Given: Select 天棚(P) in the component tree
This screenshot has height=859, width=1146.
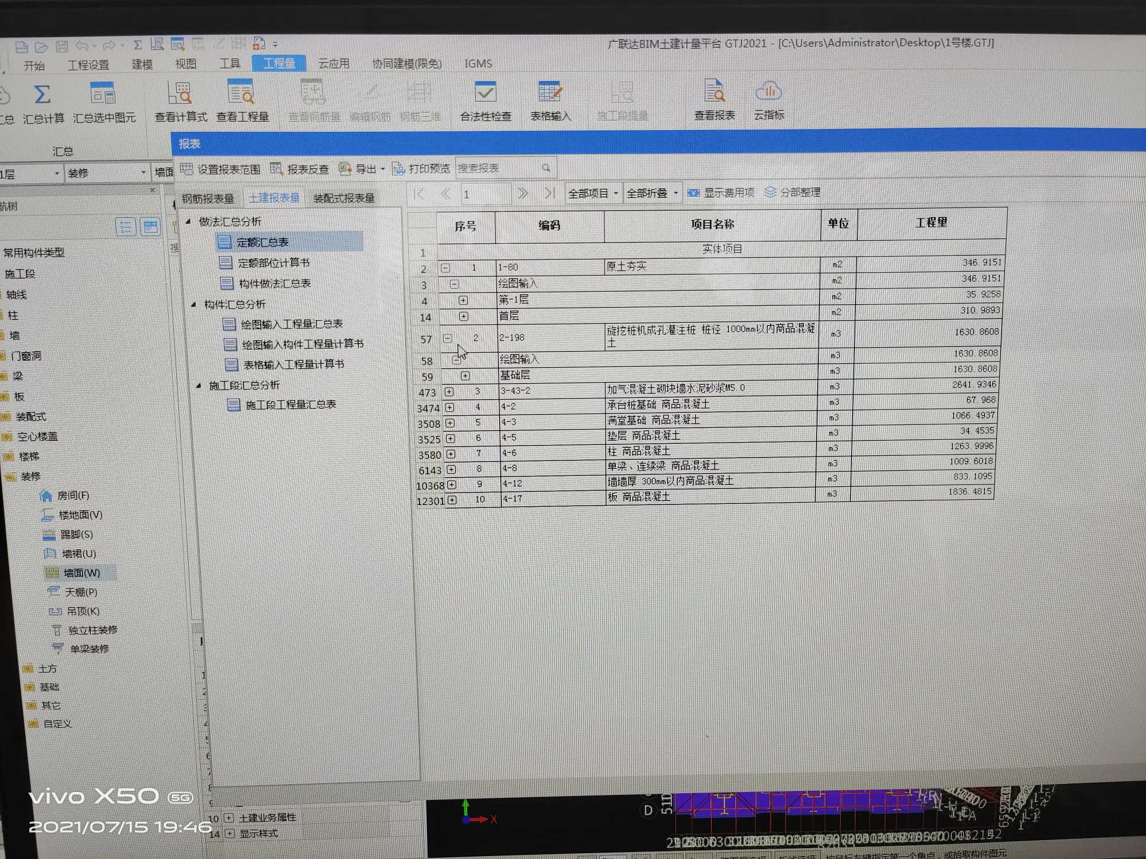Looking at the screenshot, I should [x=72, y=592].
